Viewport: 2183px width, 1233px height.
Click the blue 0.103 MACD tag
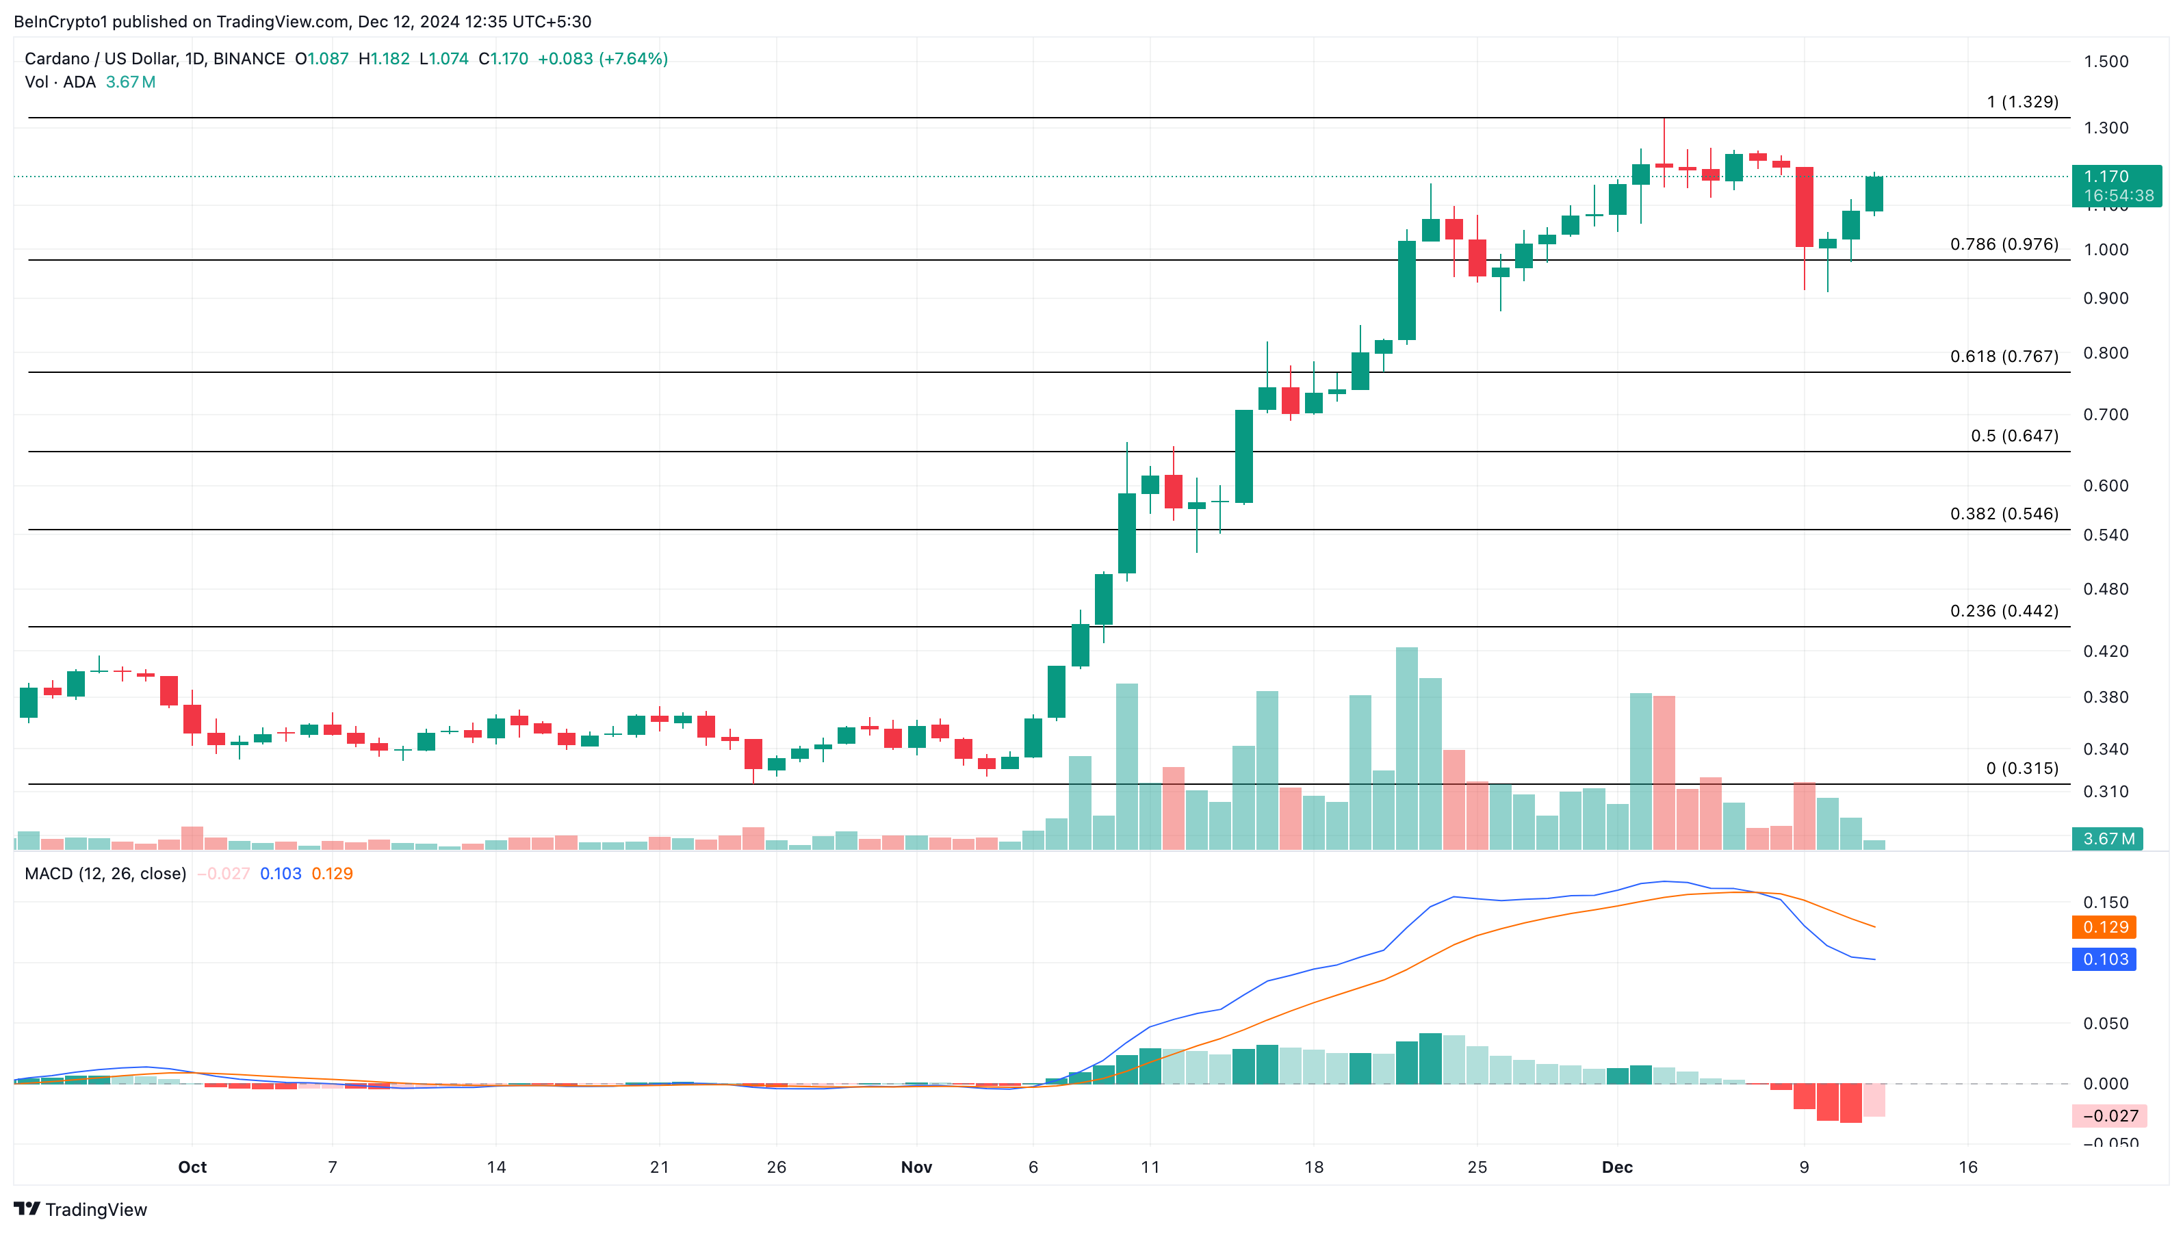pyautogui.click(x=2104, y=959)
